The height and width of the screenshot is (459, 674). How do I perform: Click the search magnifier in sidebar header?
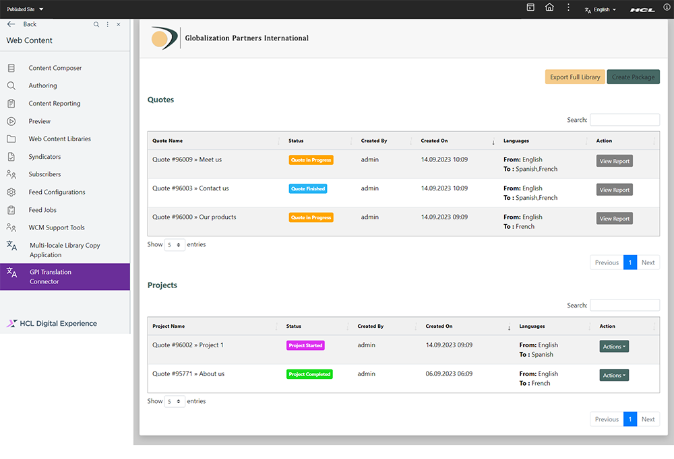96,24
